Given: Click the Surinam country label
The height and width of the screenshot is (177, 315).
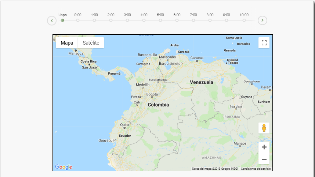Looking at the screenshot, I should [264, 102].
